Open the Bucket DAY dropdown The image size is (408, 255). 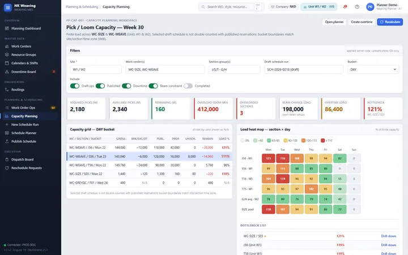pyautogui.click(x=373, y=70)
